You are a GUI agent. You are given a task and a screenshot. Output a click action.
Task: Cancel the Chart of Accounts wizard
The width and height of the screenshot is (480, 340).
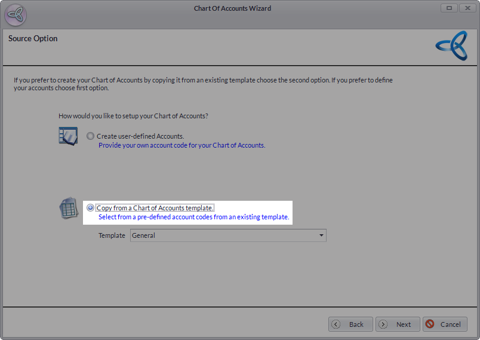tap(445, 324)
